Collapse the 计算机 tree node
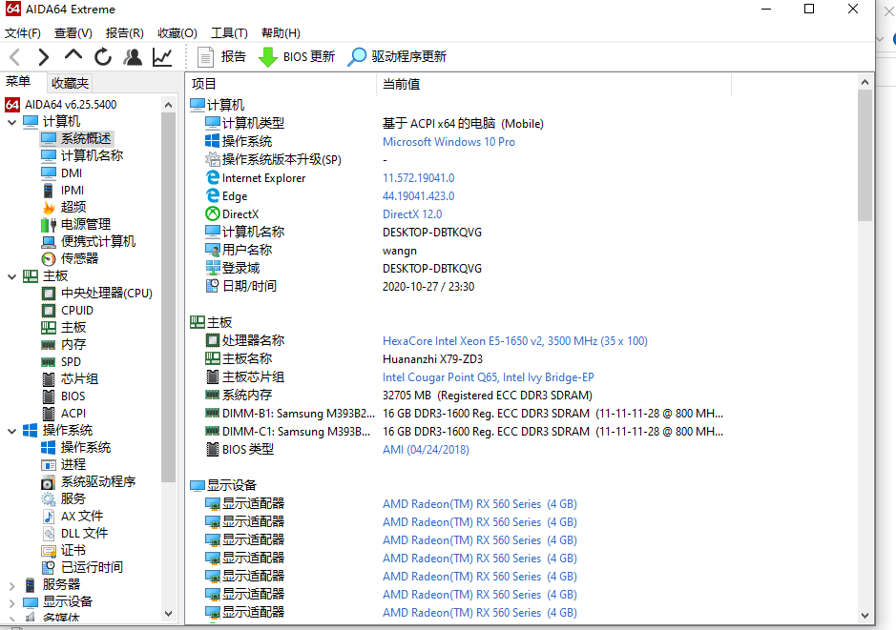The height and width of the screenshot is (630, 896). pyautogui.click(x=12, y=122)
